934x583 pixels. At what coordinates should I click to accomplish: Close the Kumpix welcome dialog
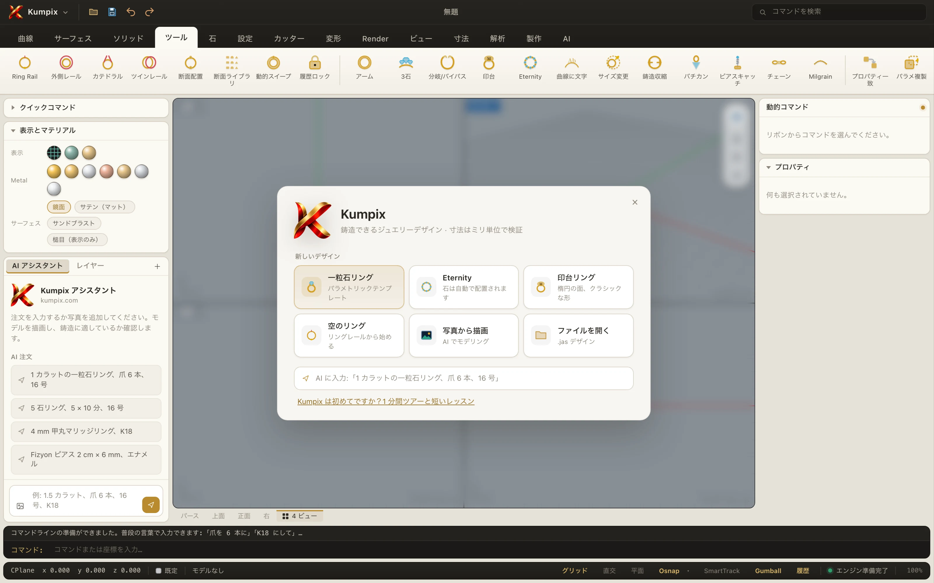click(635, 202)
